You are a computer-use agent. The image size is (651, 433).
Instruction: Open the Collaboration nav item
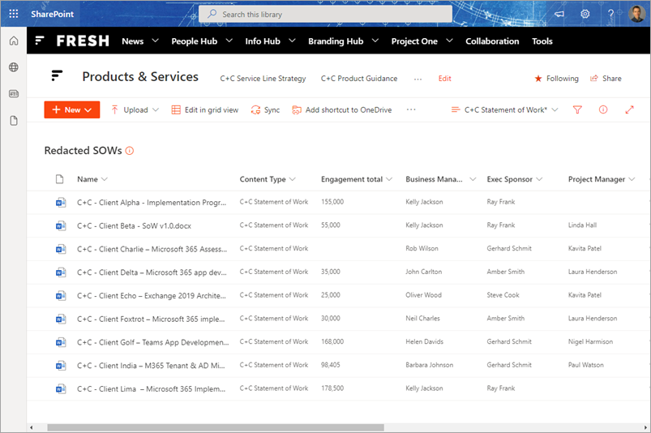(x=492, y=41)
